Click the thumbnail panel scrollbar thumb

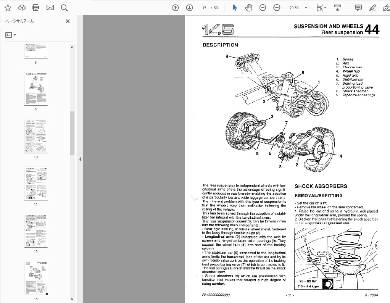click(x=72, y=133)
